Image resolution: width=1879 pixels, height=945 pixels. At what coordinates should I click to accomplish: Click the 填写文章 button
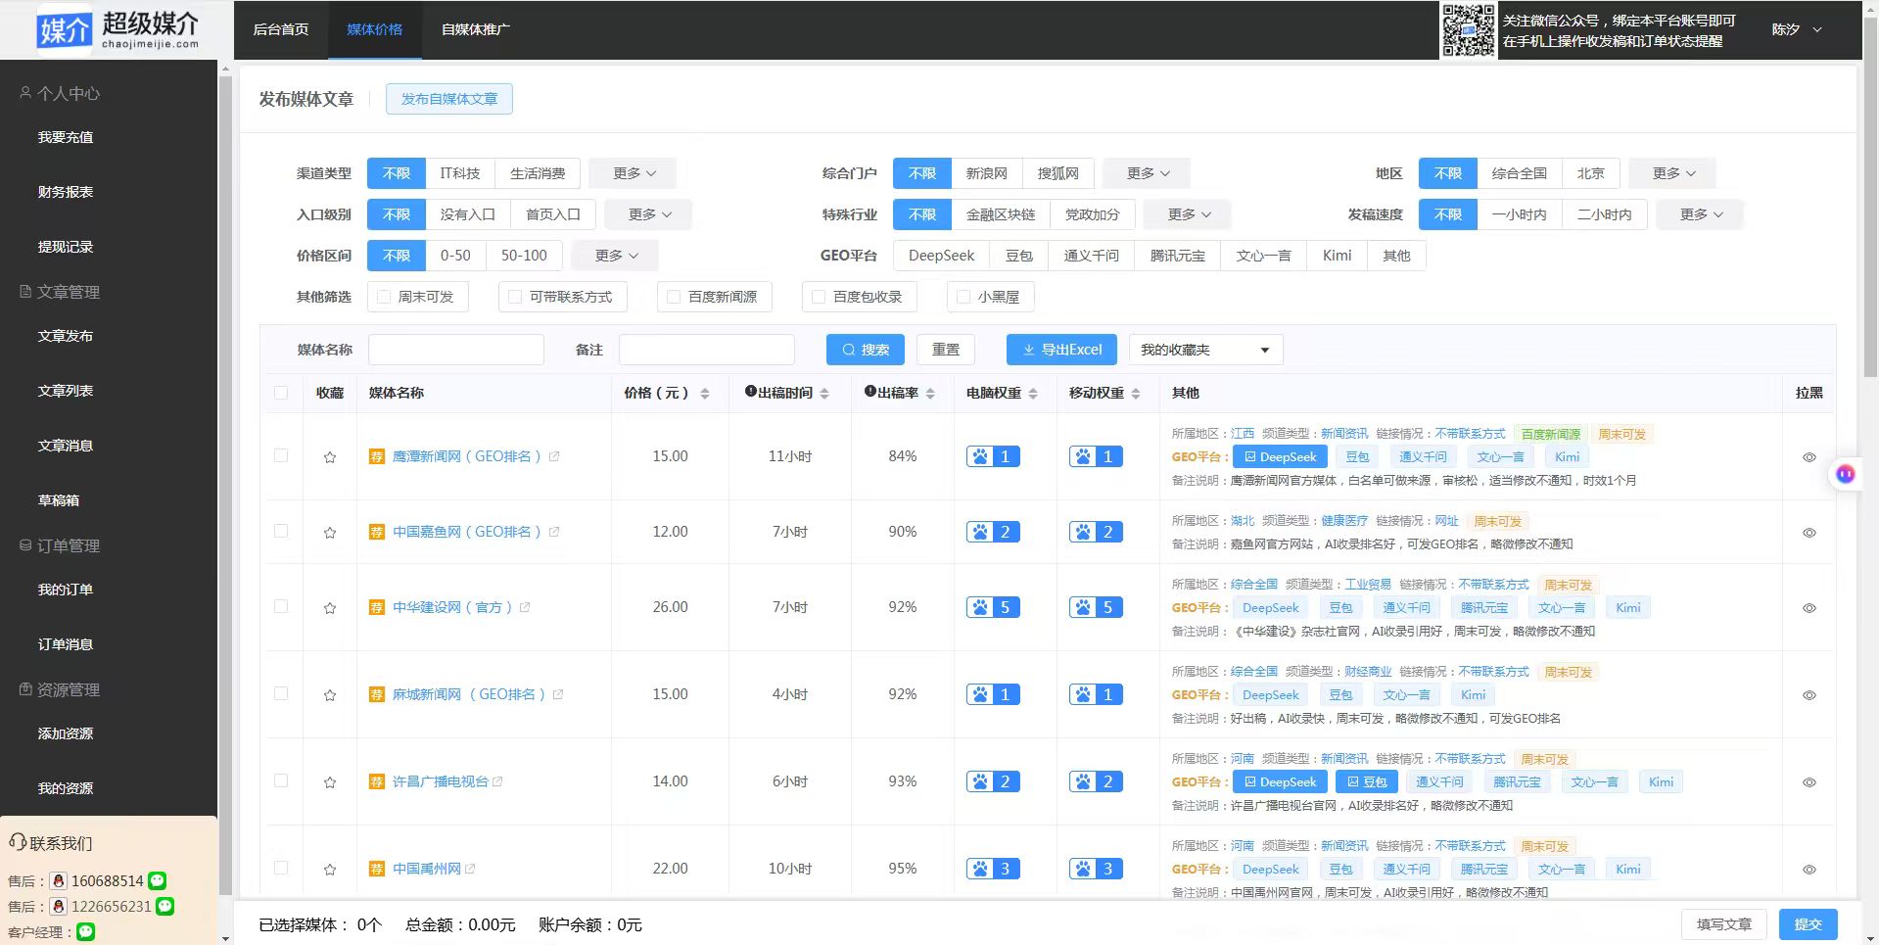pos(1724,924)
